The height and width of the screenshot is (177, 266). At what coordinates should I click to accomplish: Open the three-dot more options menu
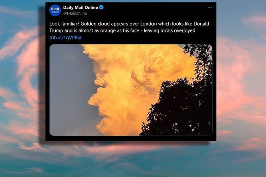click(210, 7)
